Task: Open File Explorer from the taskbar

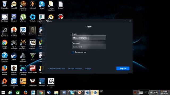Action: pyautogui.click(x=56, y=93)
